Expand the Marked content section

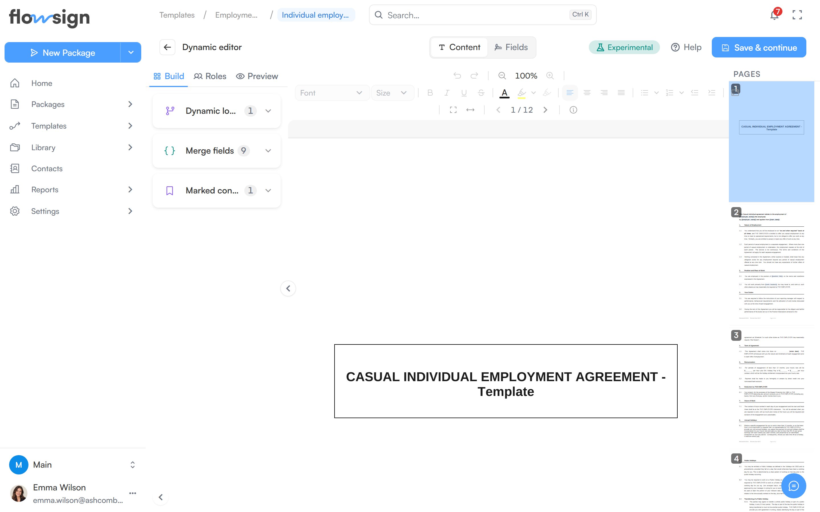point(216,191)
